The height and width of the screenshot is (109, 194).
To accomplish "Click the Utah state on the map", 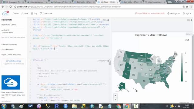I will click(128, 67).
